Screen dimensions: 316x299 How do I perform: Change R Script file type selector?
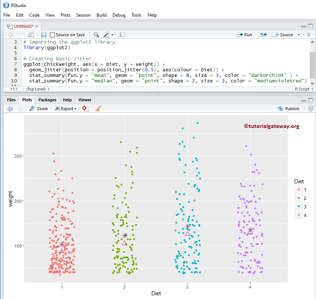pyautogui.click(x=304, y=89)
